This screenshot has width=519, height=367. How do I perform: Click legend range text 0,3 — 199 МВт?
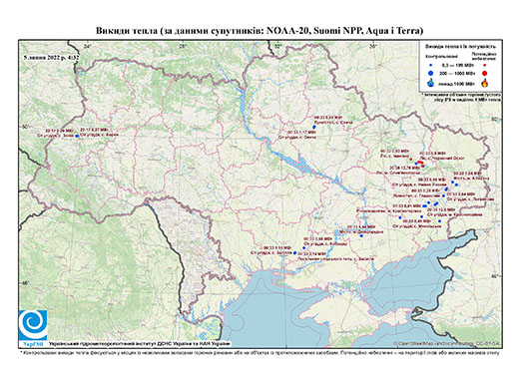coord(458,66)
